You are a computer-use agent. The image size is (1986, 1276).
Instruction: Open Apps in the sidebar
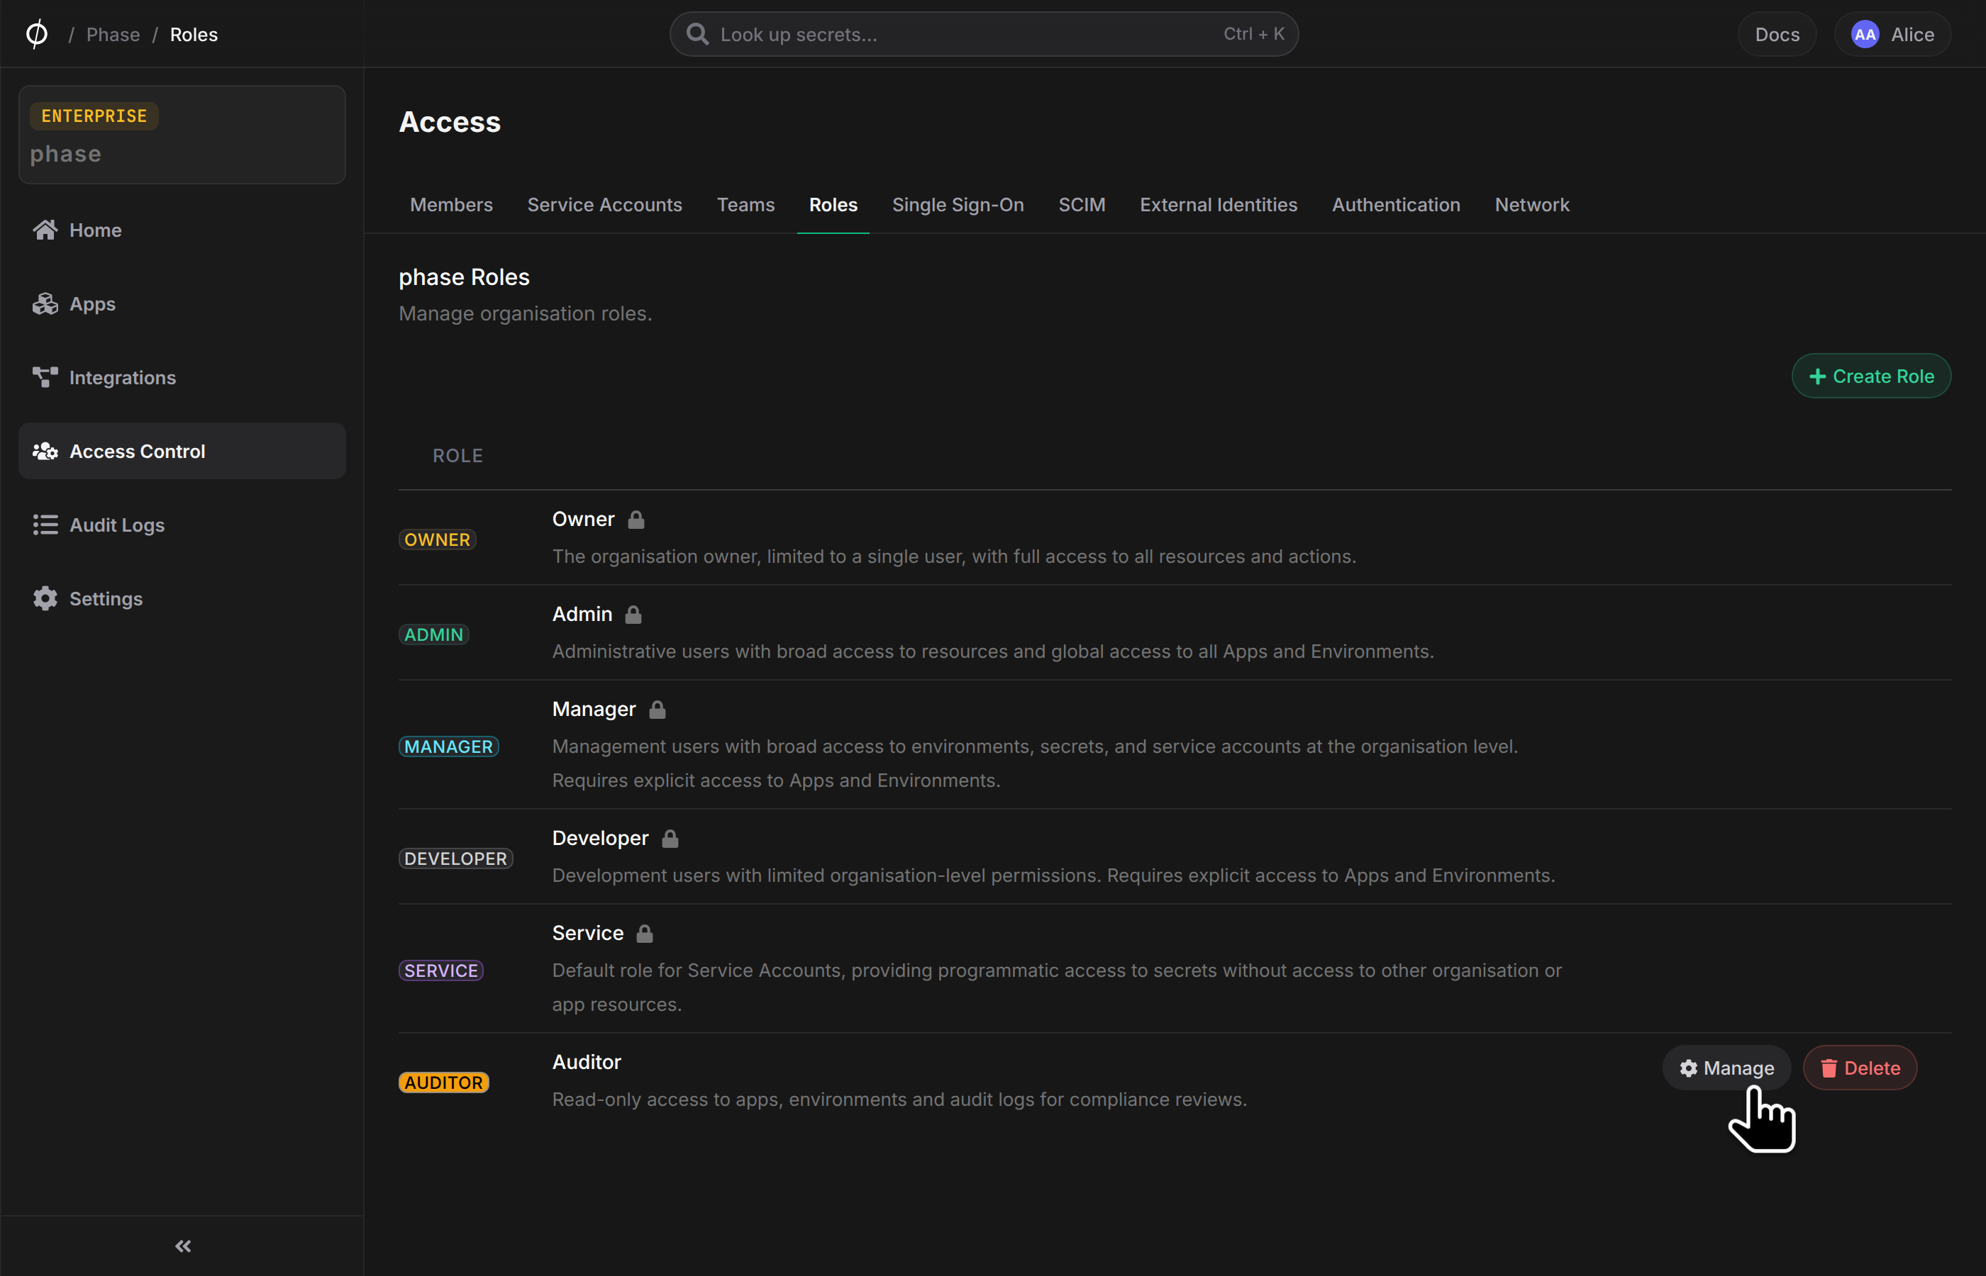coord(182,303)
